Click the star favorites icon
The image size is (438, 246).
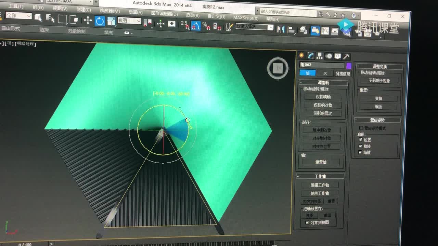(343, 15)
